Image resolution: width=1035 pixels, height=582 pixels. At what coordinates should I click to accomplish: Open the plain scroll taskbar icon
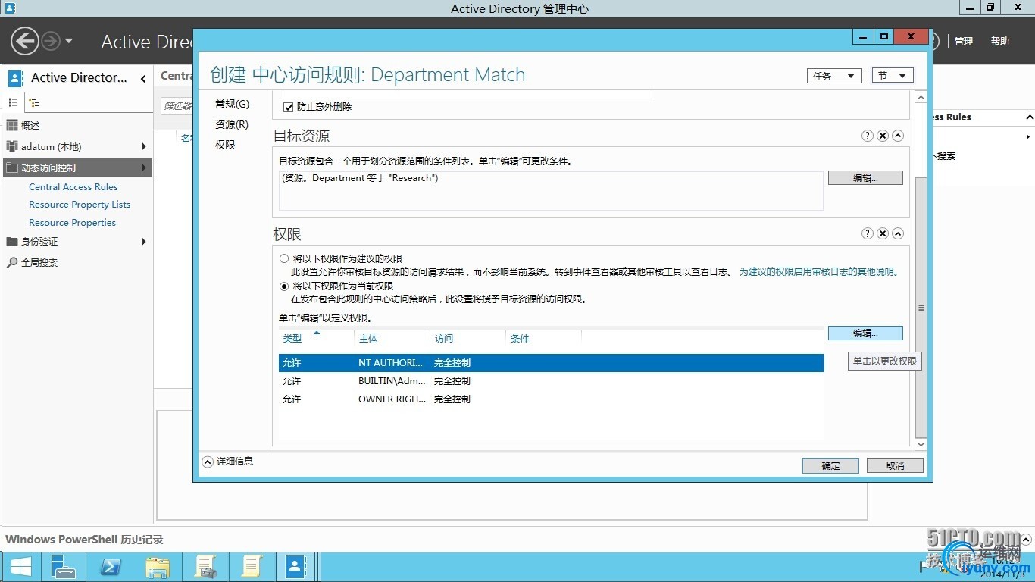[252, 567]
